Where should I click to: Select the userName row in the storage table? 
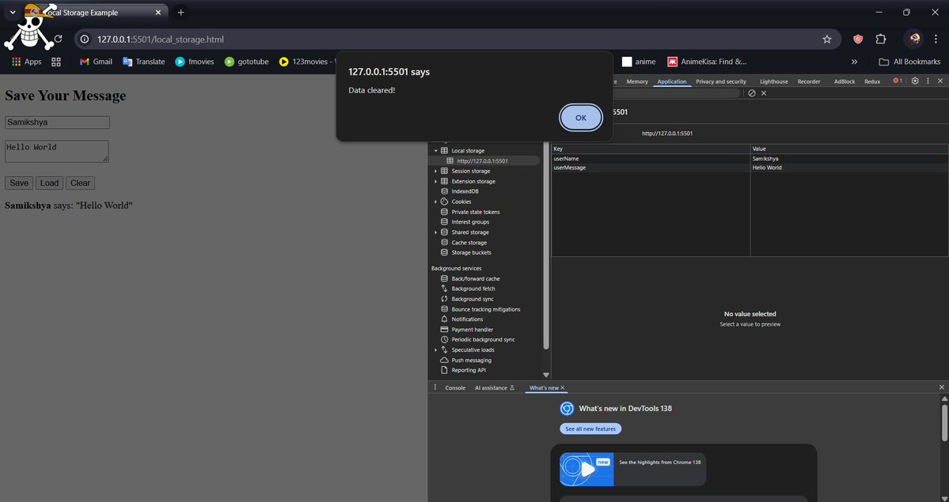click(x=750, y=158)
